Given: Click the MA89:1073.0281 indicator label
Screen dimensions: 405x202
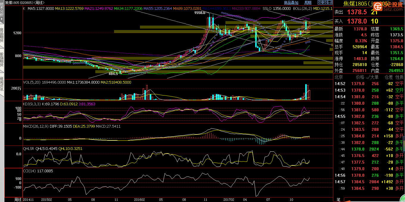Looking at the screenshot, I should tap(187, 9).
